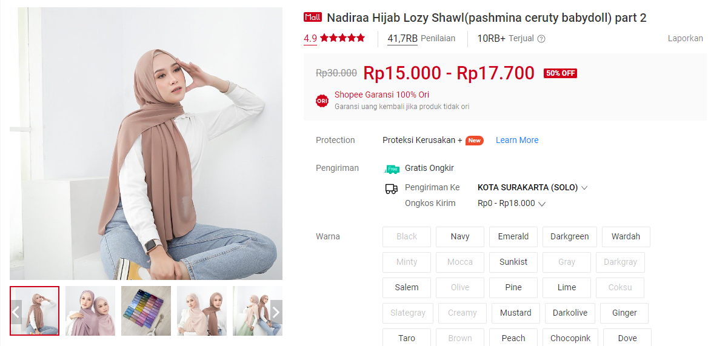
Task: Select the Emerald color option
Action: pos(513,236)
